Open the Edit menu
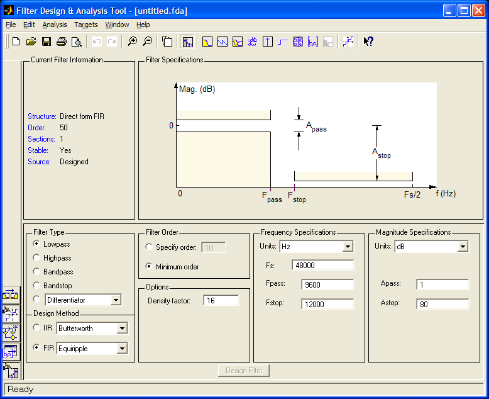489x399 pixels. 29,25
